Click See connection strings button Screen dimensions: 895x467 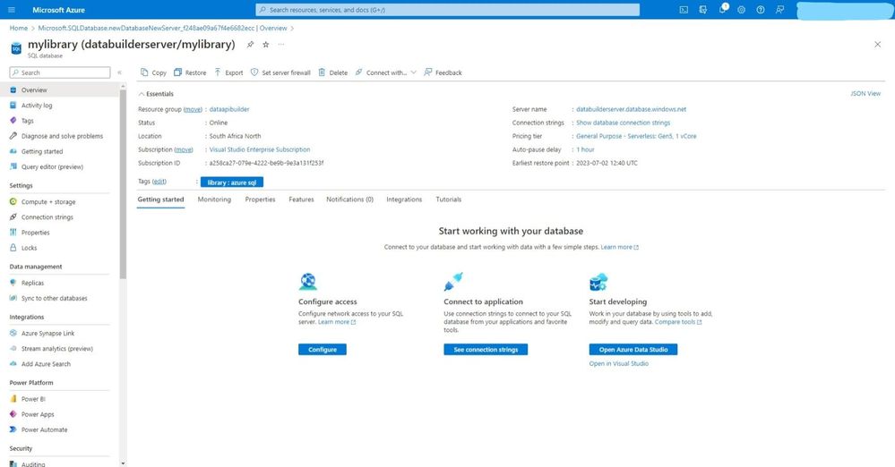(486, 350)
